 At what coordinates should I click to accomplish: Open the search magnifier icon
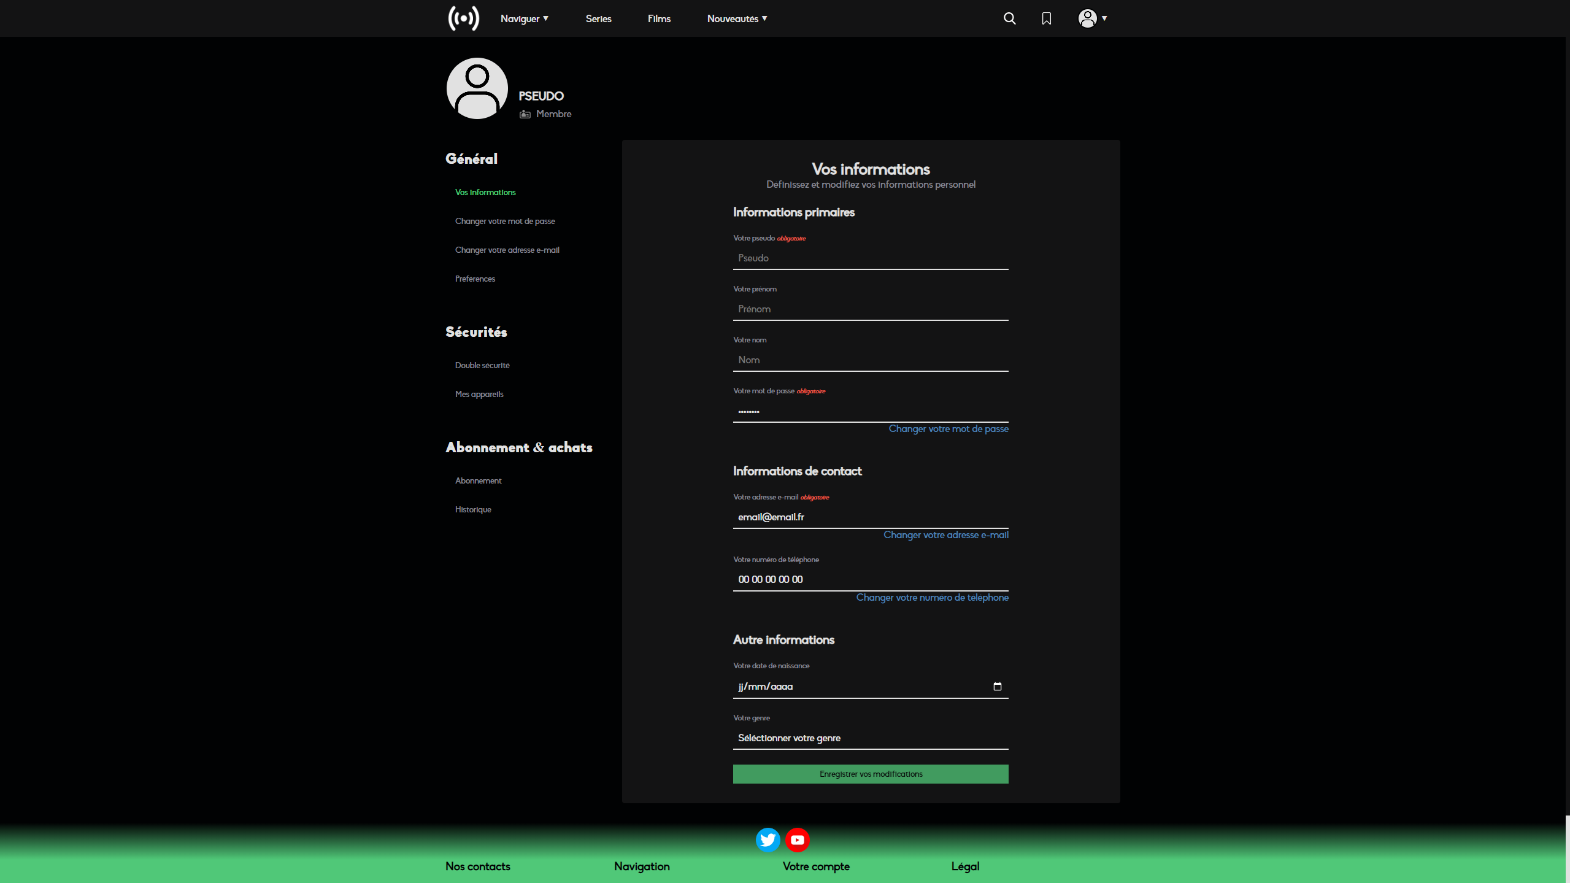point(1009,18)
